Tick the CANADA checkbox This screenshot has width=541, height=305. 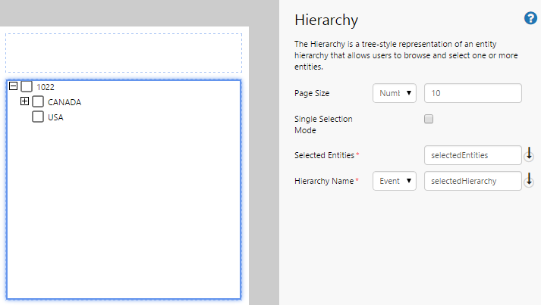[x=38, y=102]
